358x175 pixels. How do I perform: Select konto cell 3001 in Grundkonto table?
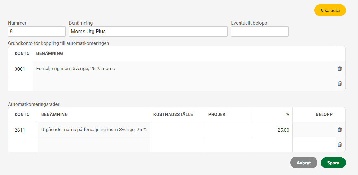(20, 69)
